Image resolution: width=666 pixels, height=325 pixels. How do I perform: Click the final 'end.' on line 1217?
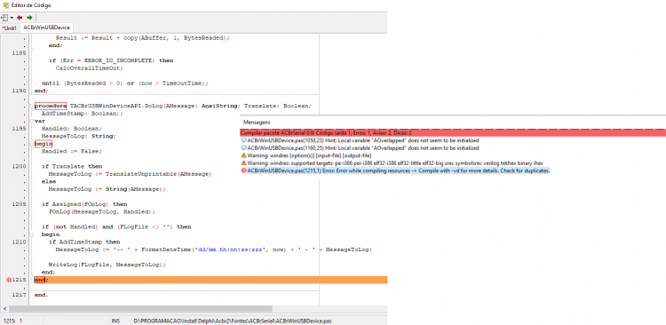tap(41, 295)
